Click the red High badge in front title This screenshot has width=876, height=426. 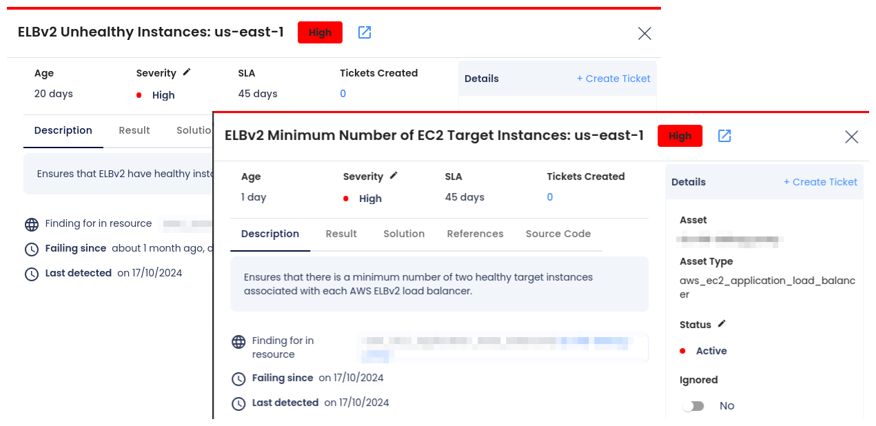(x=680, y=136)
